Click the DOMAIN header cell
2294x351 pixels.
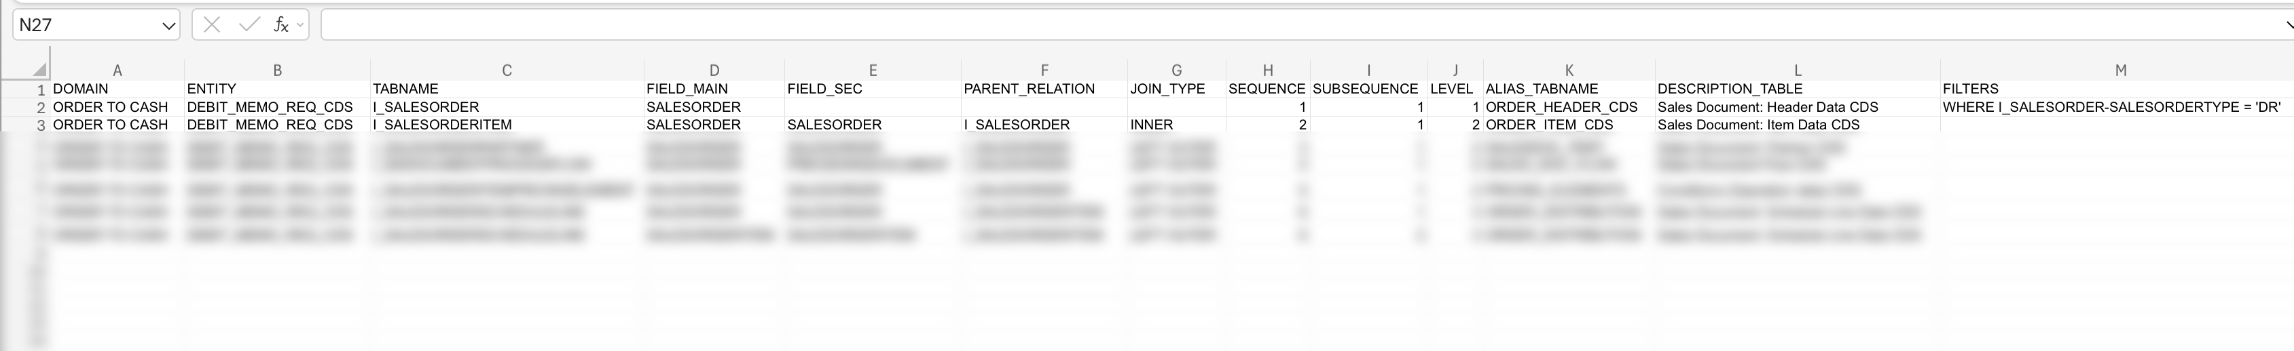(x=81, y=89)
